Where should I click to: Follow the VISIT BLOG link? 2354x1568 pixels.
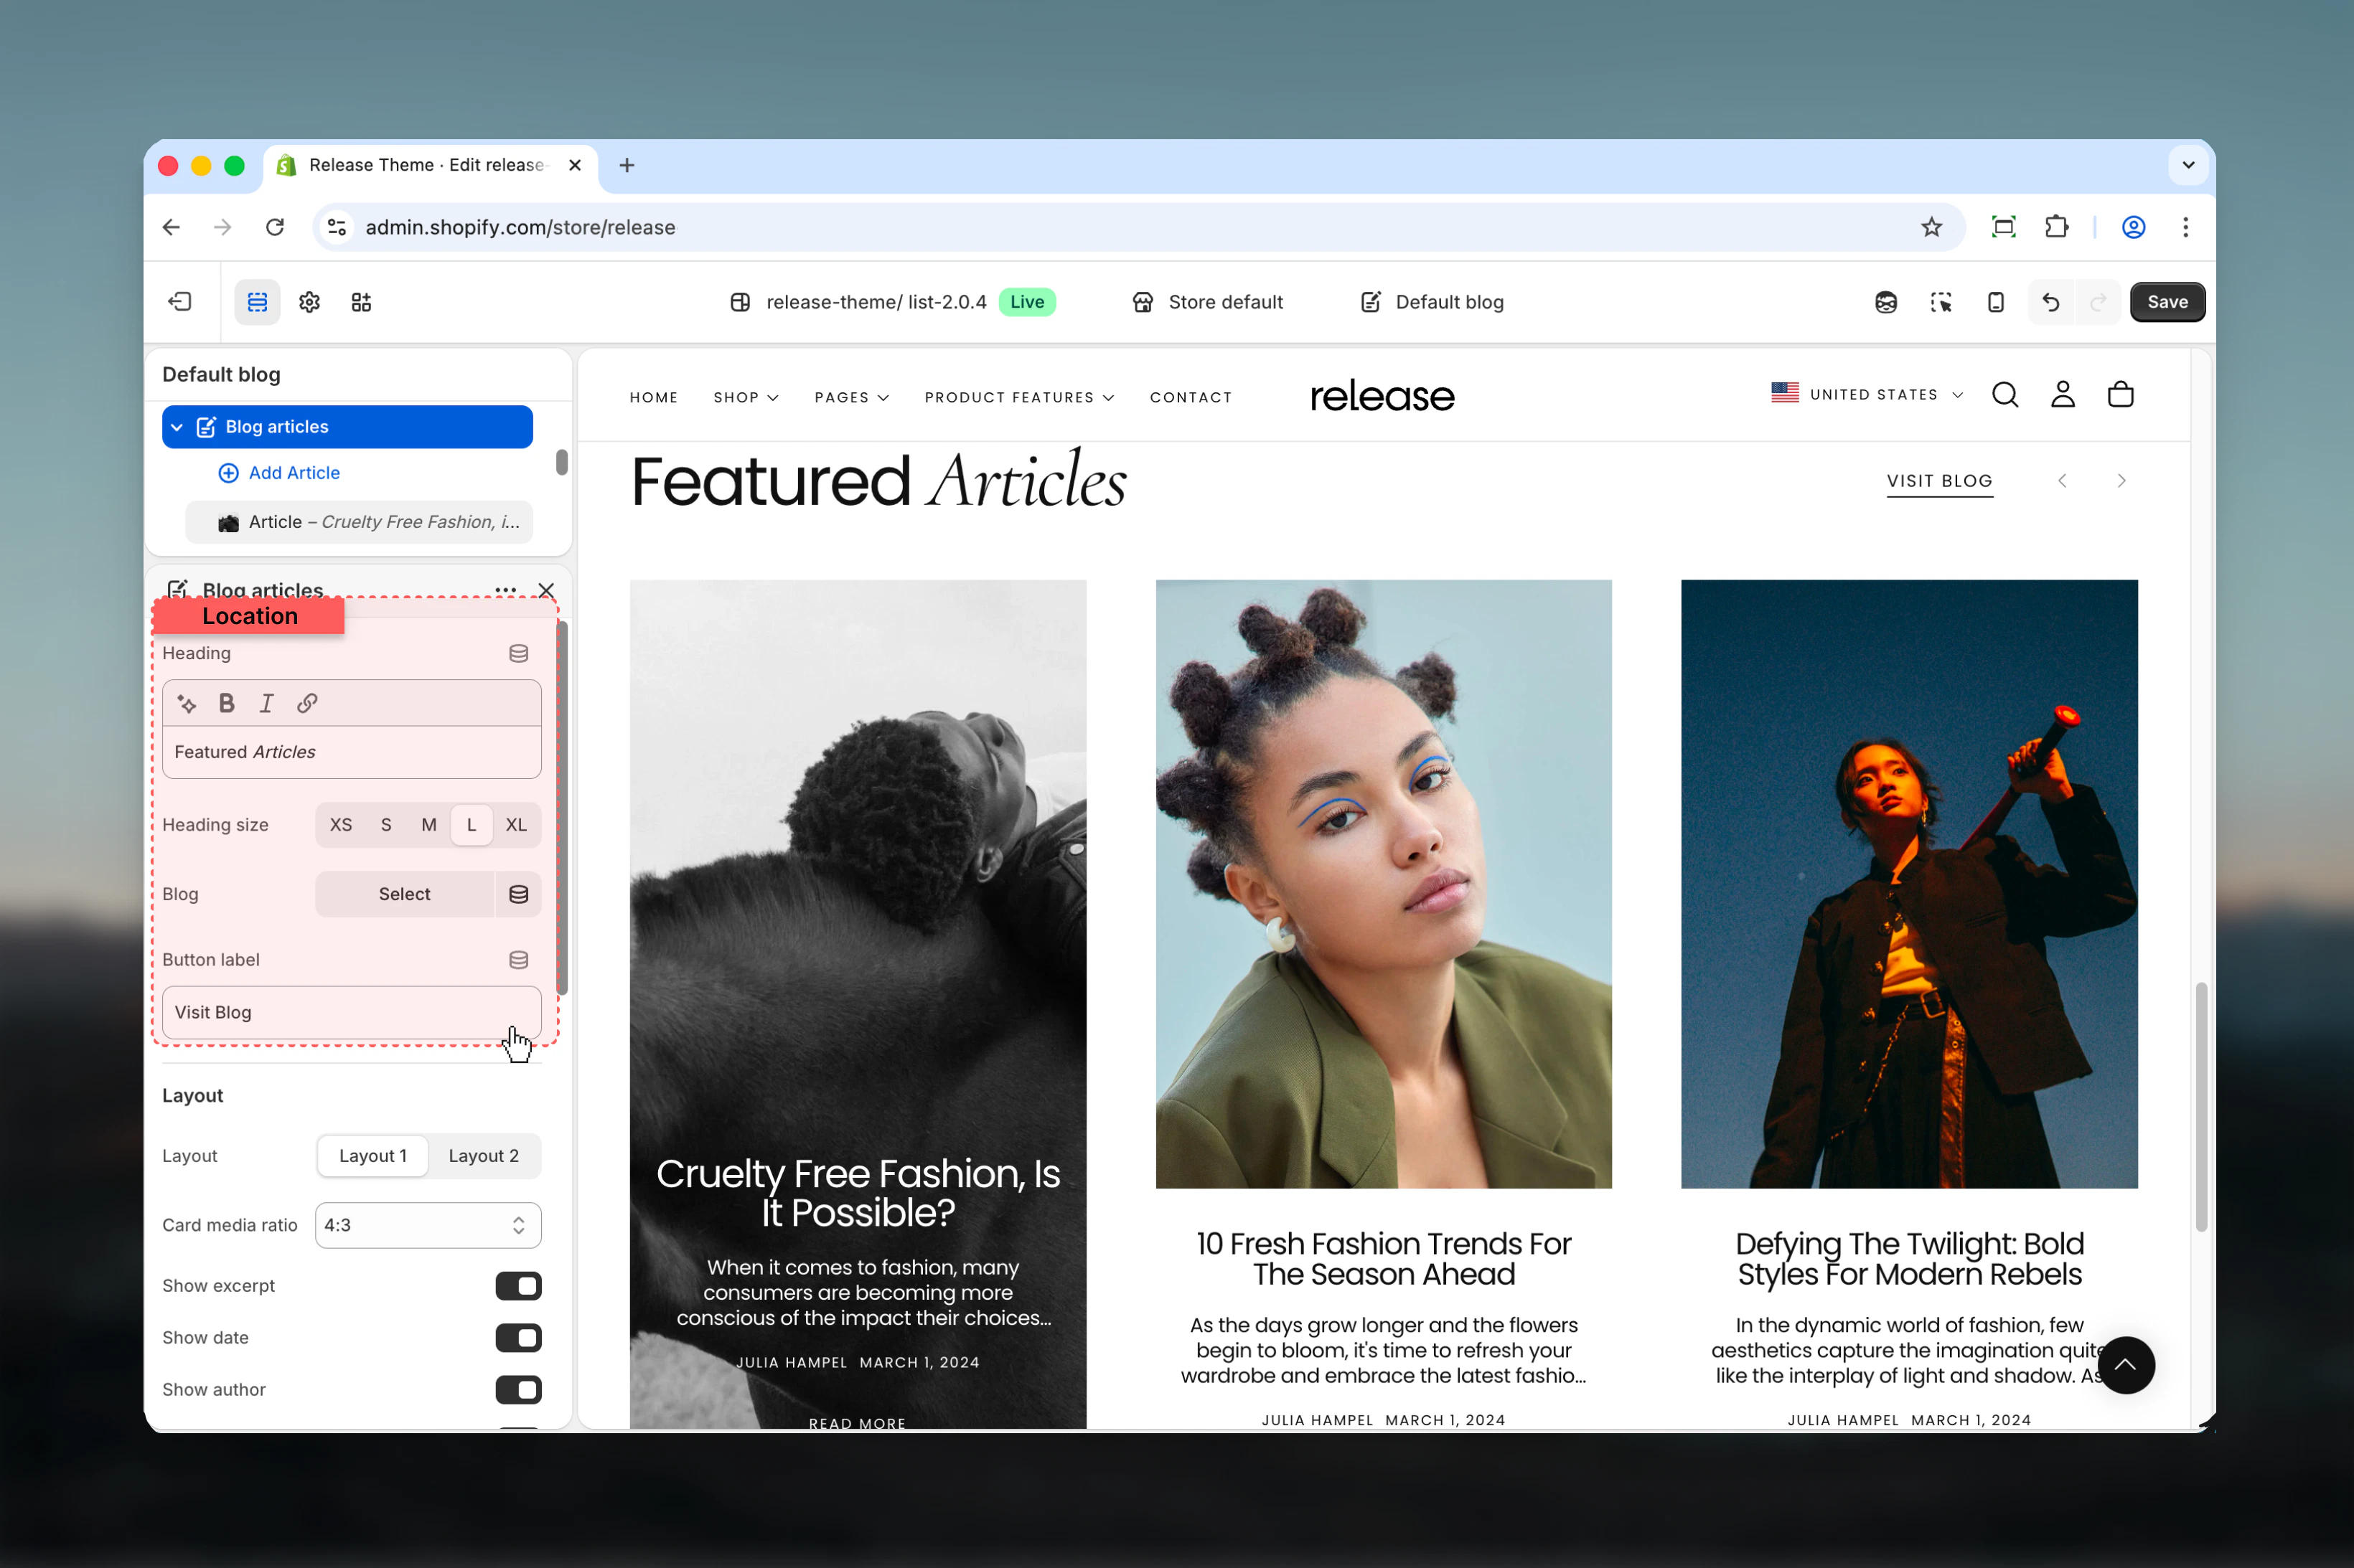[x=1939, y=482]
